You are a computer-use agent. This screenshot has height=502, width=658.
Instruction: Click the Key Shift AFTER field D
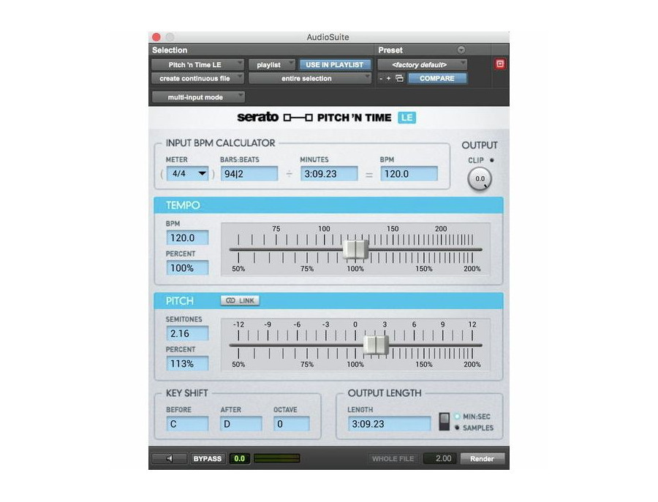point(241,424)
